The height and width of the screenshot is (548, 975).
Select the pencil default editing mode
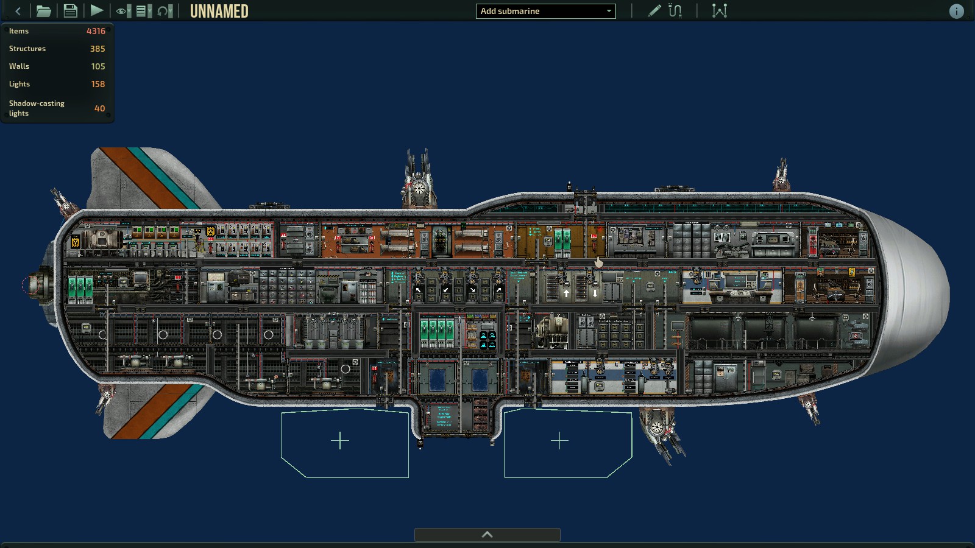[654, 10]
